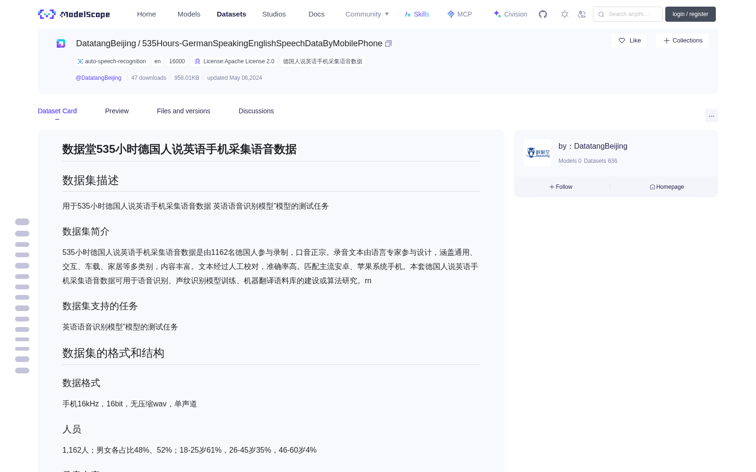Click the dataset avatar icon beside DatatangBeijing

[x=61, y=43]
